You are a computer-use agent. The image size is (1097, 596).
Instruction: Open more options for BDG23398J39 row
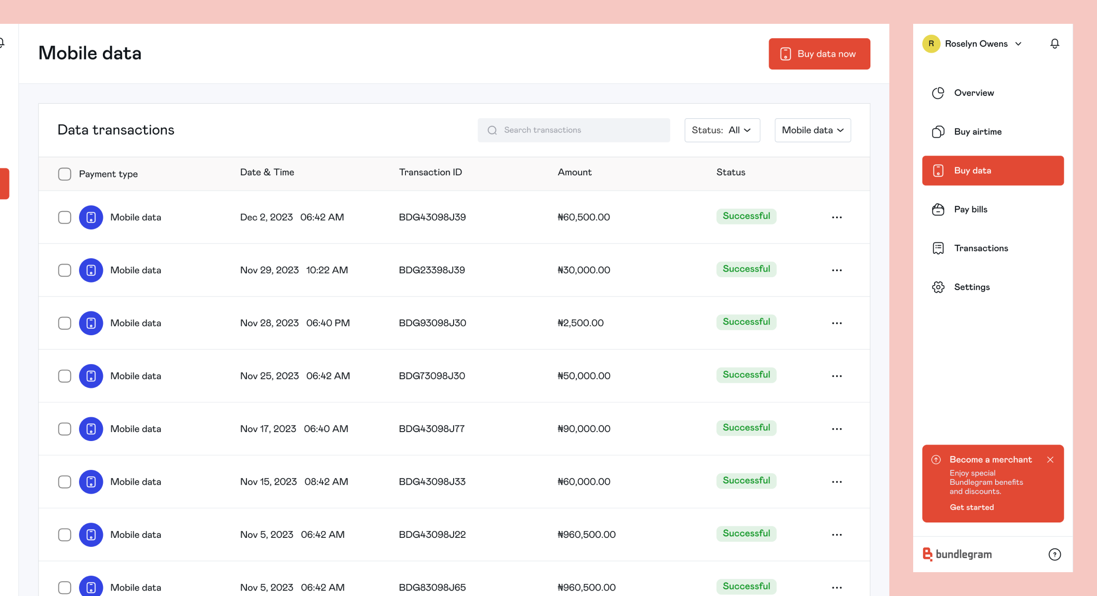click(837, 270)
